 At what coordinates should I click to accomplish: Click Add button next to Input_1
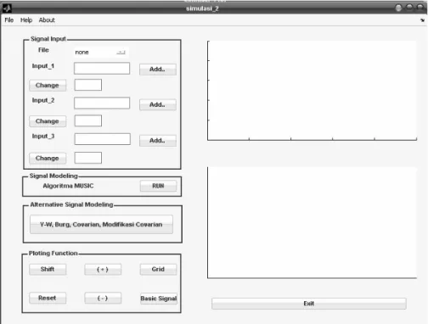158,70
